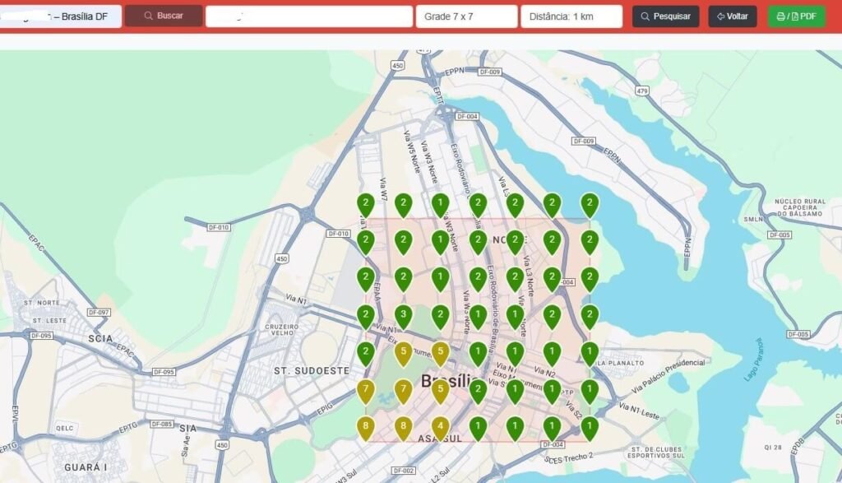Open the Distância 1 km dropdown
The image size is (842, 483).
(x=571, y=16)
